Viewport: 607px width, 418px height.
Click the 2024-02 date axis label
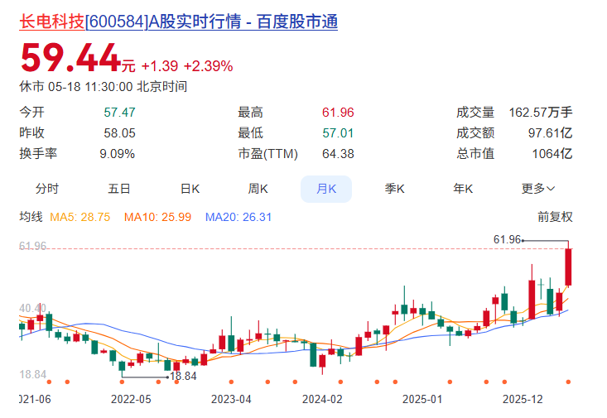pos(322,399)
